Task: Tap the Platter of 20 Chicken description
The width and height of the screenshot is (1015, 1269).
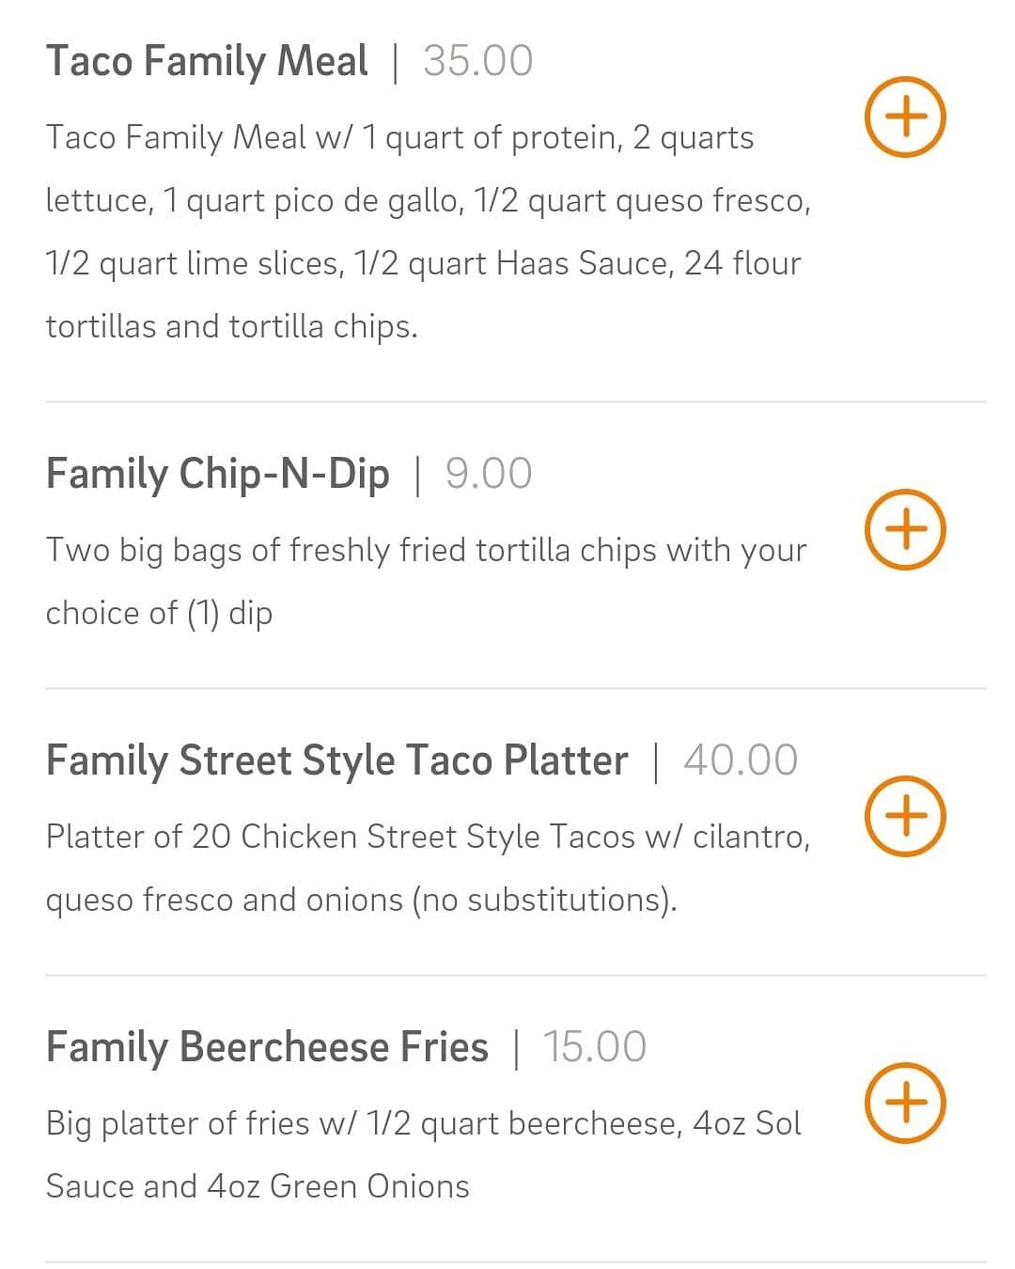Action: click(x=428, y=868)
